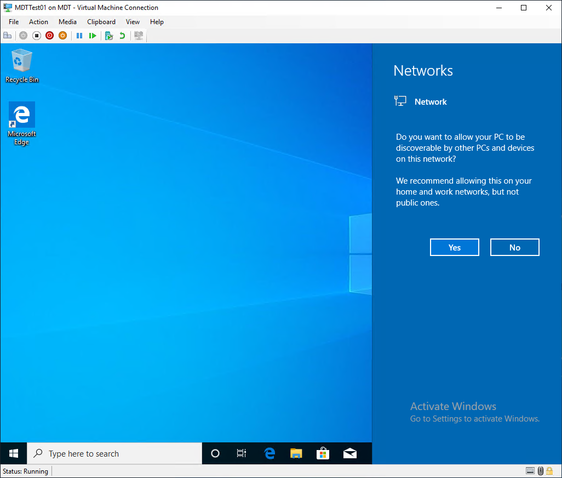Image resolution: width=562 pixels, height=478 pixels.
Task: Open the Clipboard menu
Action: 101,22
